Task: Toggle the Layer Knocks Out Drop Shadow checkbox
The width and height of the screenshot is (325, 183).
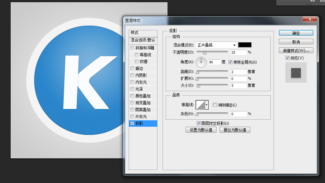Action: click(x=199, y=123)
